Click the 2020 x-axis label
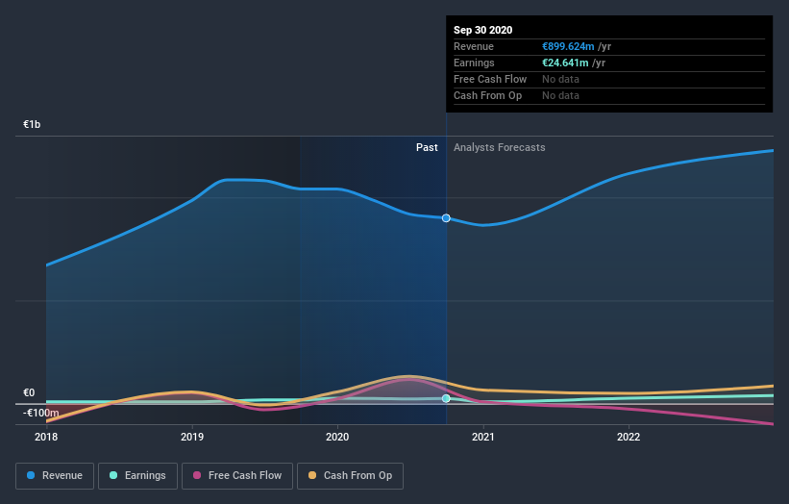The width and height of the screenshot is (789, 504). 337,437
